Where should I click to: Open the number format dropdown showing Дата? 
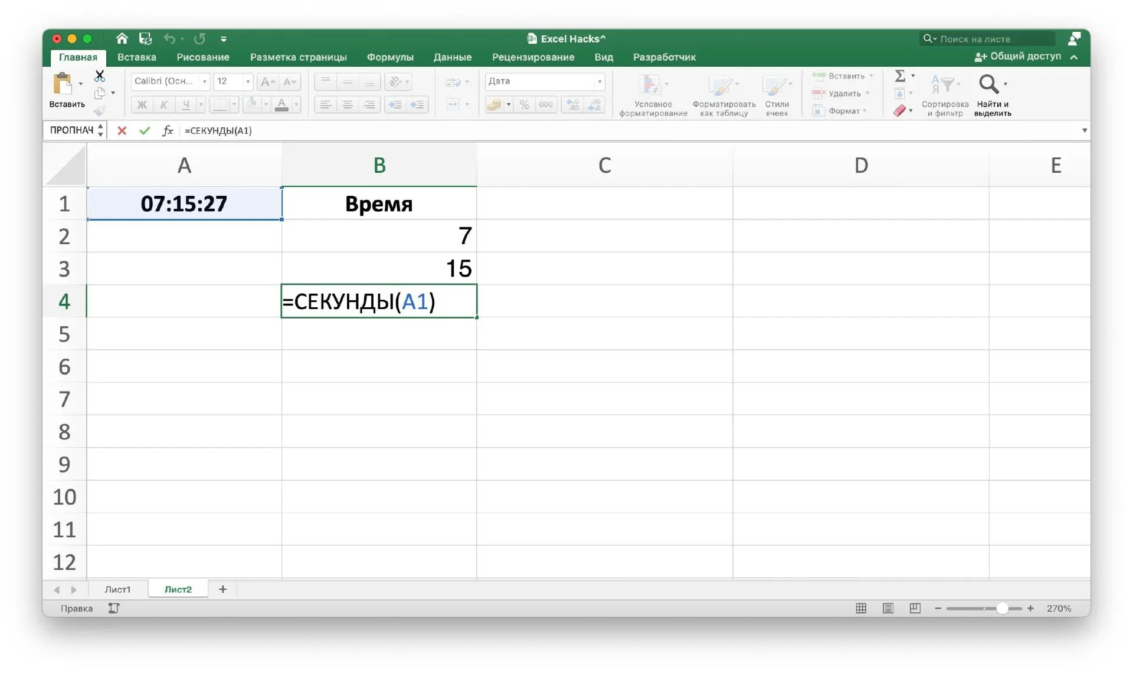pos(543,81)
